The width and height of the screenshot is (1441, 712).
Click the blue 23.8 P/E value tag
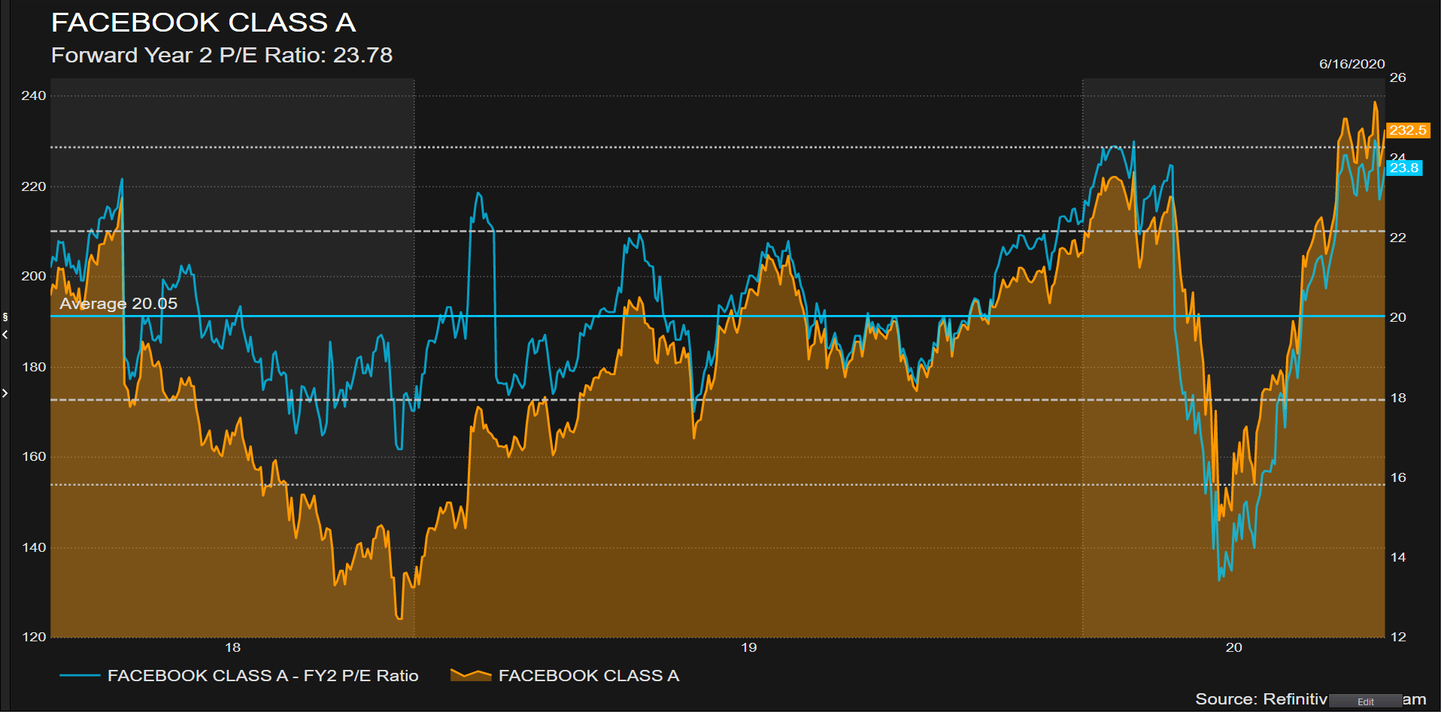[x=1403, y=168]
